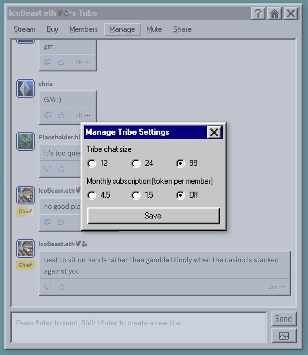The height and width of the screenshot is (355, 308).
Task: Click Chief badge beside 'best to sit' message
Action: (25, 265)
